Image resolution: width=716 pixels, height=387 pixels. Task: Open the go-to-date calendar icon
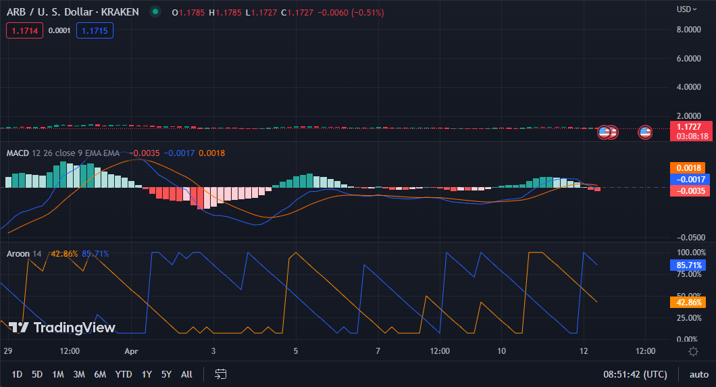220,374
